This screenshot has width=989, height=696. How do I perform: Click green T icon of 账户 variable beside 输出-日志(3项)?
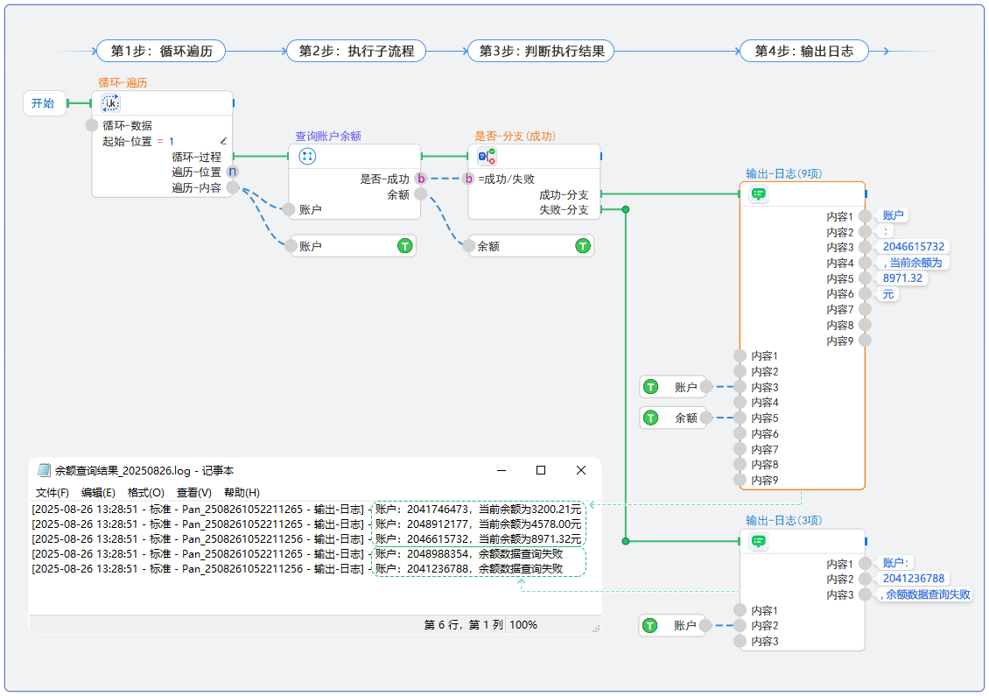[x=650, y=625]
